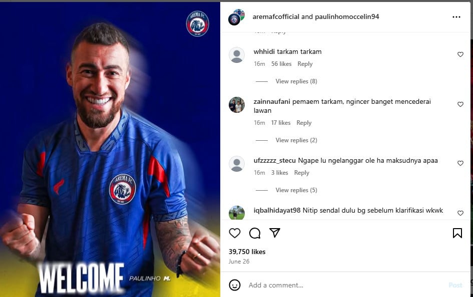Reply to whhidi's comment

click(305, 64)
